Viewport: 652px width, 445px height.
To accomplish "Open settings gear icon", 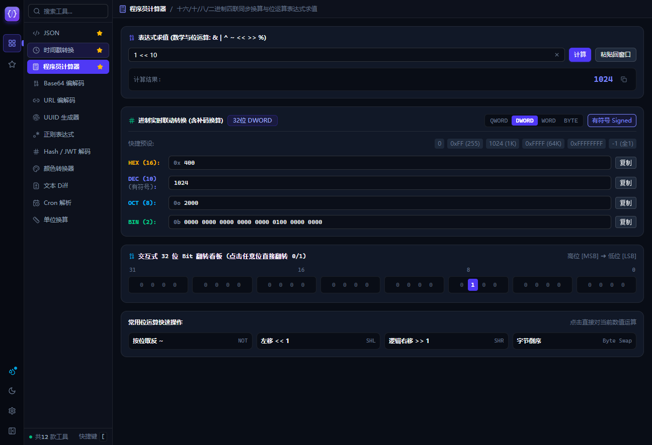I will [12, 411].
